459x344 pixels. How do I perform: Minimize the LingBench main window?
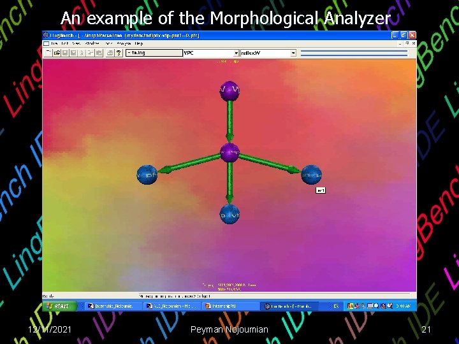pyautogui.click(x=395, y=36)
